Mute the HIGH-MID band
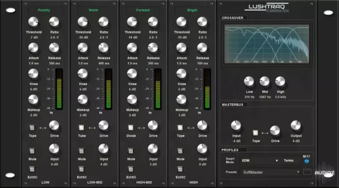Viewport: 339px width, 188px height. pos(131,151)
